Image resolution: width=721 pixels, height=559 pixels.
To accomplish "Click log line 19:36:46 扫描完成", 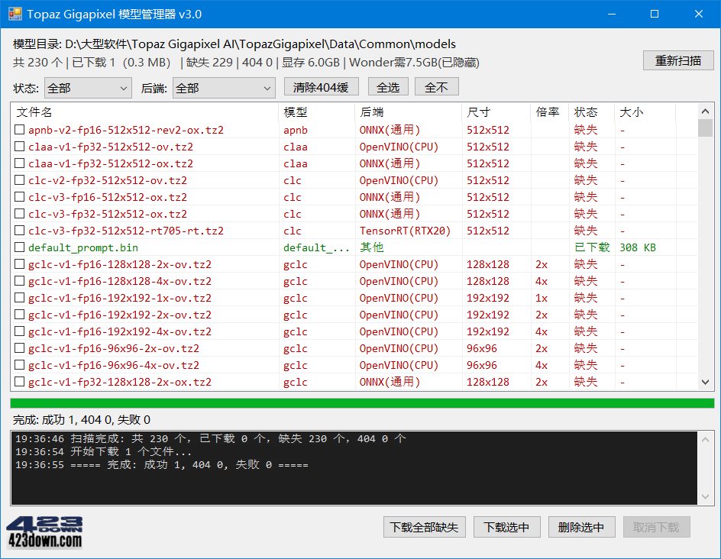I will [x=211, y=438].
